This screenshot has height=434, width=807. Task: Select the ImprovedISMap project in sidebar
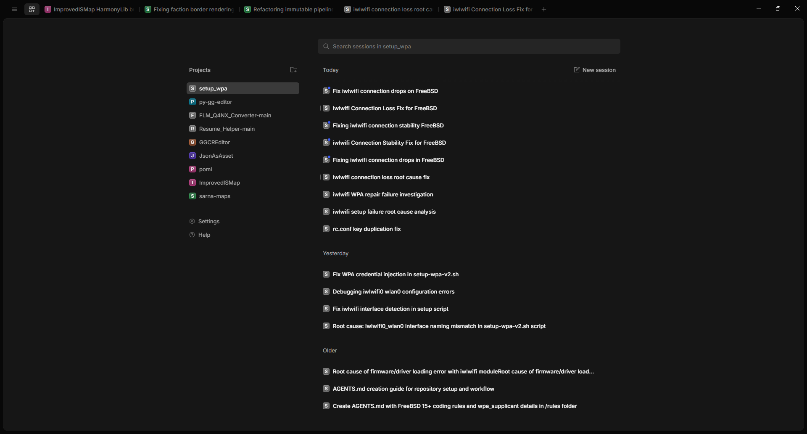[x=243, y=183]
